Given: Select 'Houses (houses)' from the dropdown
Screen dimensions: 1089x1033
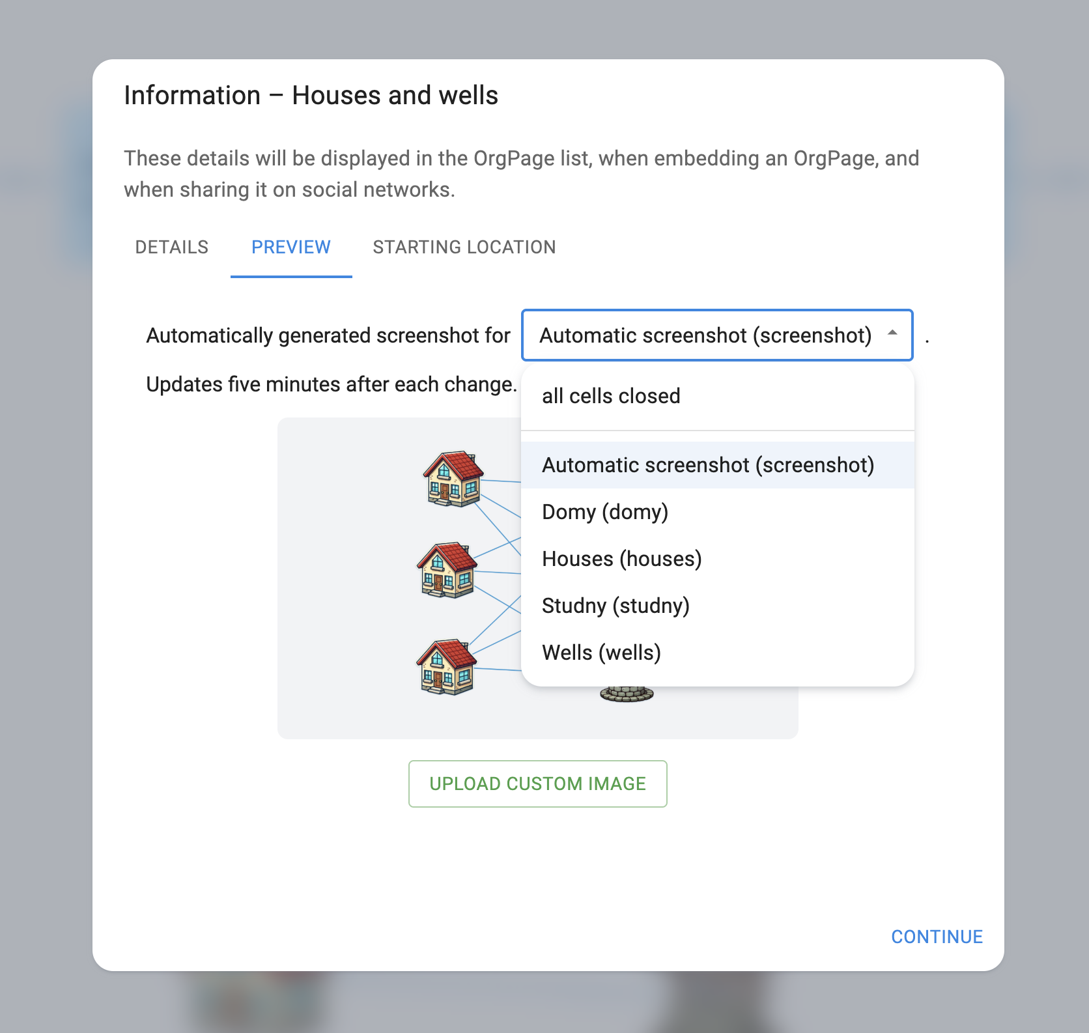Looking at the screenshot, I should click(x=621, y=558).
